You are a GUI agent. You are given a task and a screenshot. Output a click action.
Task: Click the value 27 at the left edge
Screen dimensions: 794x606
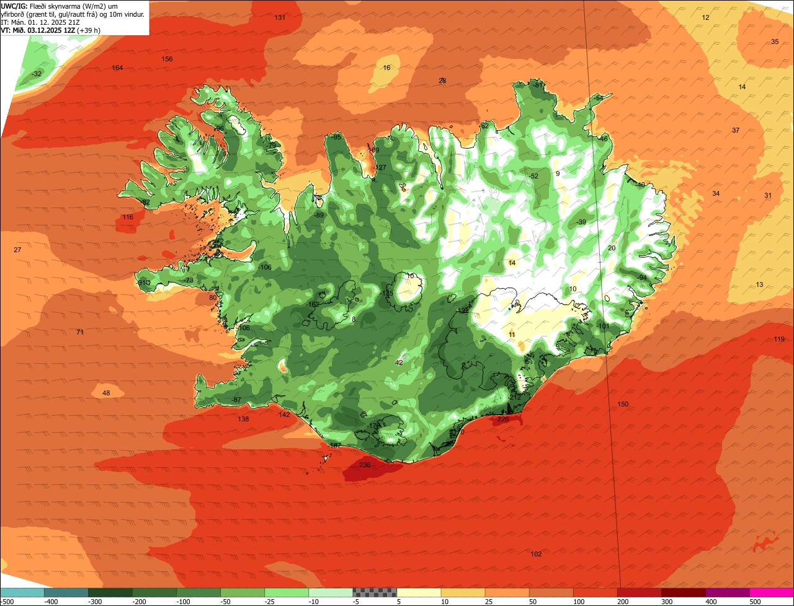coord(17,250)
